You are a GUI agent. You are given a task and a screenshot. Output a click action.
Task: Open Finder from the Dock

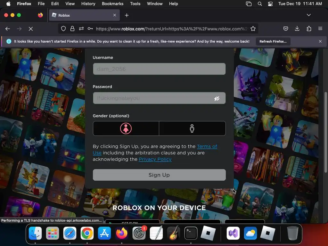point(35,233)
